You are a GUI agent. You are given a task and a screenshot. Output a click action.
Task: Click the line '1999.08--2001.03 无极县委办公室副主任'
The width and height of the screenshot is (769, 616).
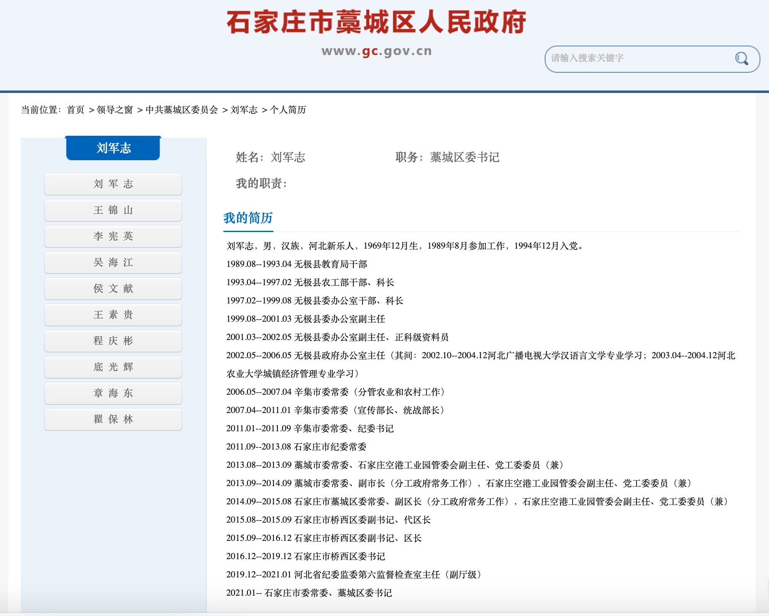[x=306, y=319]
